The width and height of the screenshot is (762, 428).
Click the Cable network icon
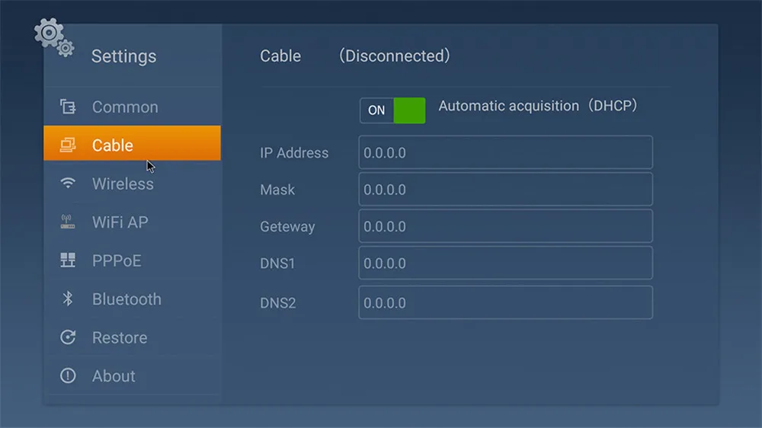coord(68,145)
